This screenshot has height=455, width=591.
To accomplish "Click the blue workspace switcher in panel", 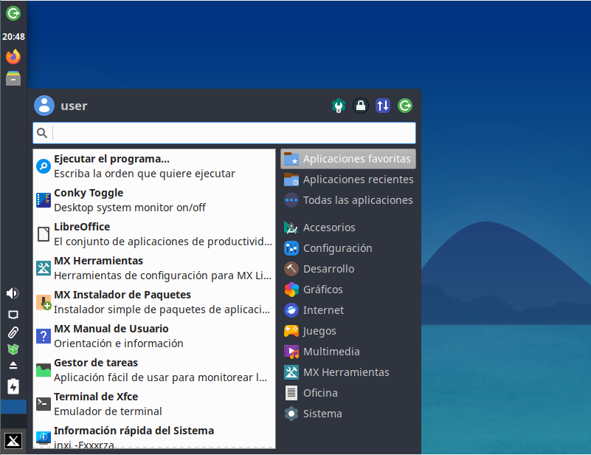I will pos(13,407).
